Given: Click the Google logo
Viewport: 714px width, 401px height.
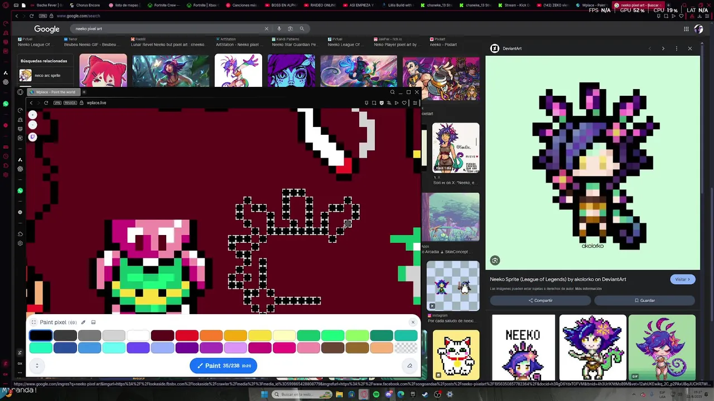Looking at the screenshot, I should click(47, 29).
